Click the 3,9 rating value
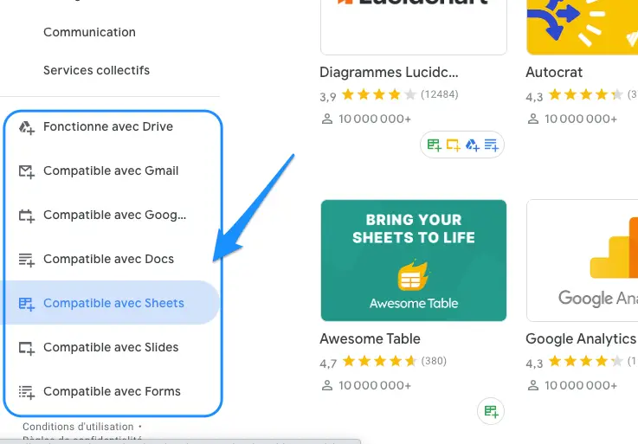638x444 pixels. tap(328, 97)
